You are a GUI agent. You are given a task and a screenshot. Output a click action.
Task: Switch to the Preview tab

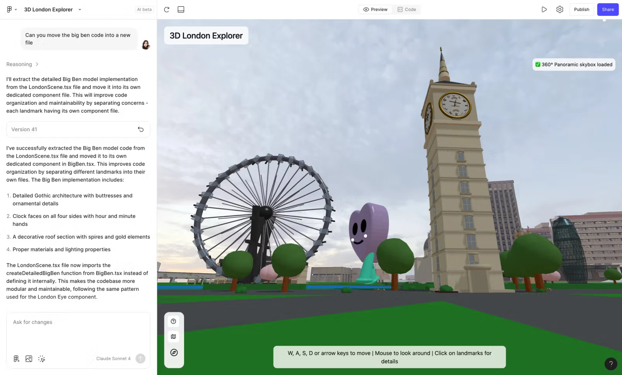point(375,9)
